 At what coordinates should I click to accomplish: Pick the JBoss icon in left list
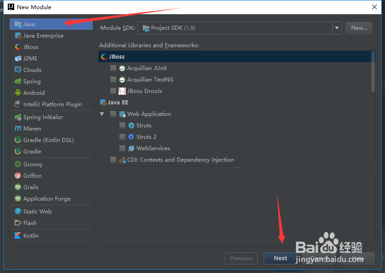18,47
